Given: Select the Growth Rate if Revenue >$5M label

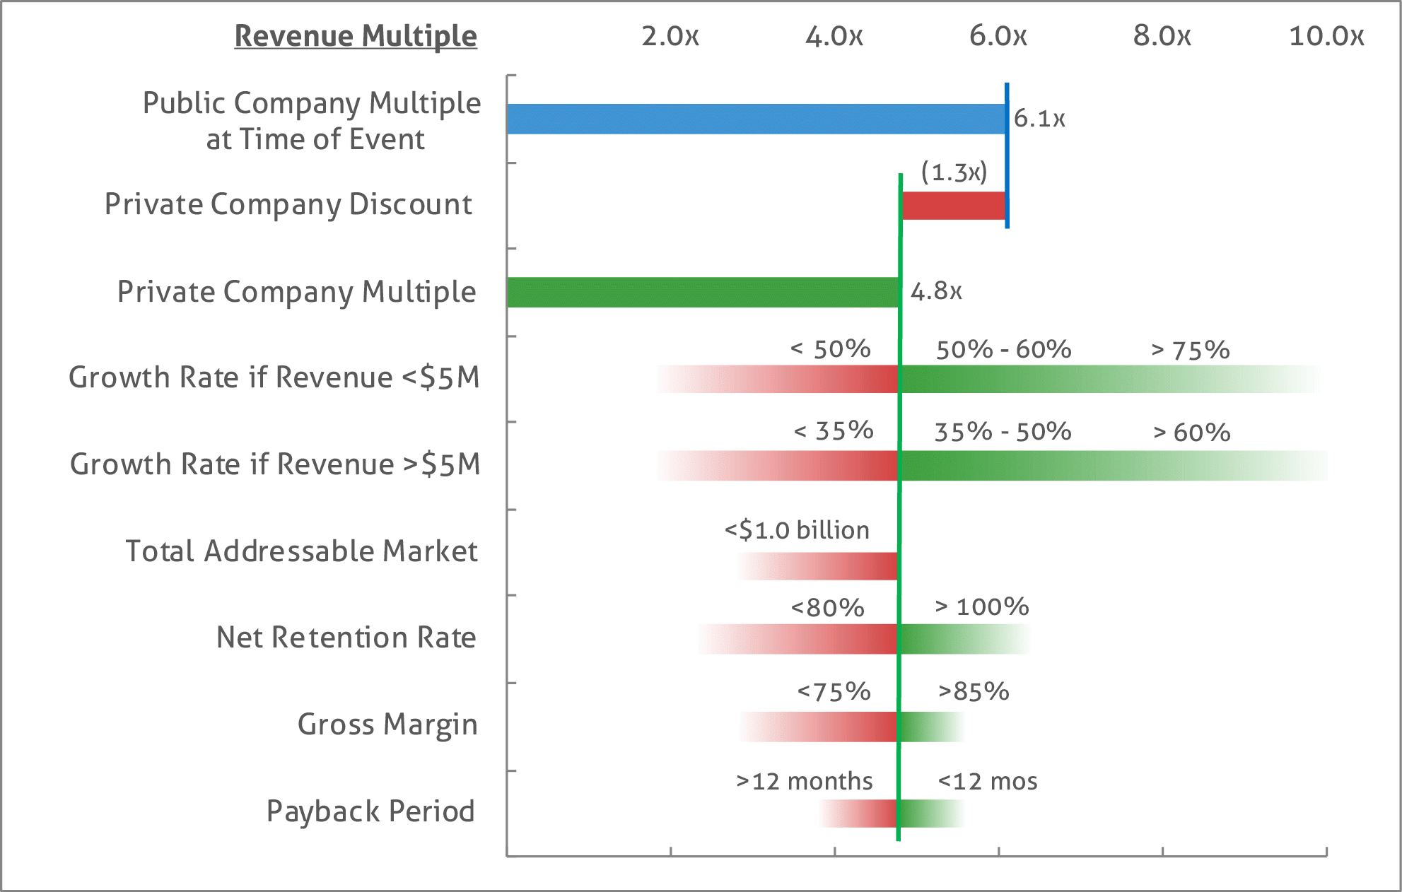Looking at the screenshot, I should (x=276, y=464).
